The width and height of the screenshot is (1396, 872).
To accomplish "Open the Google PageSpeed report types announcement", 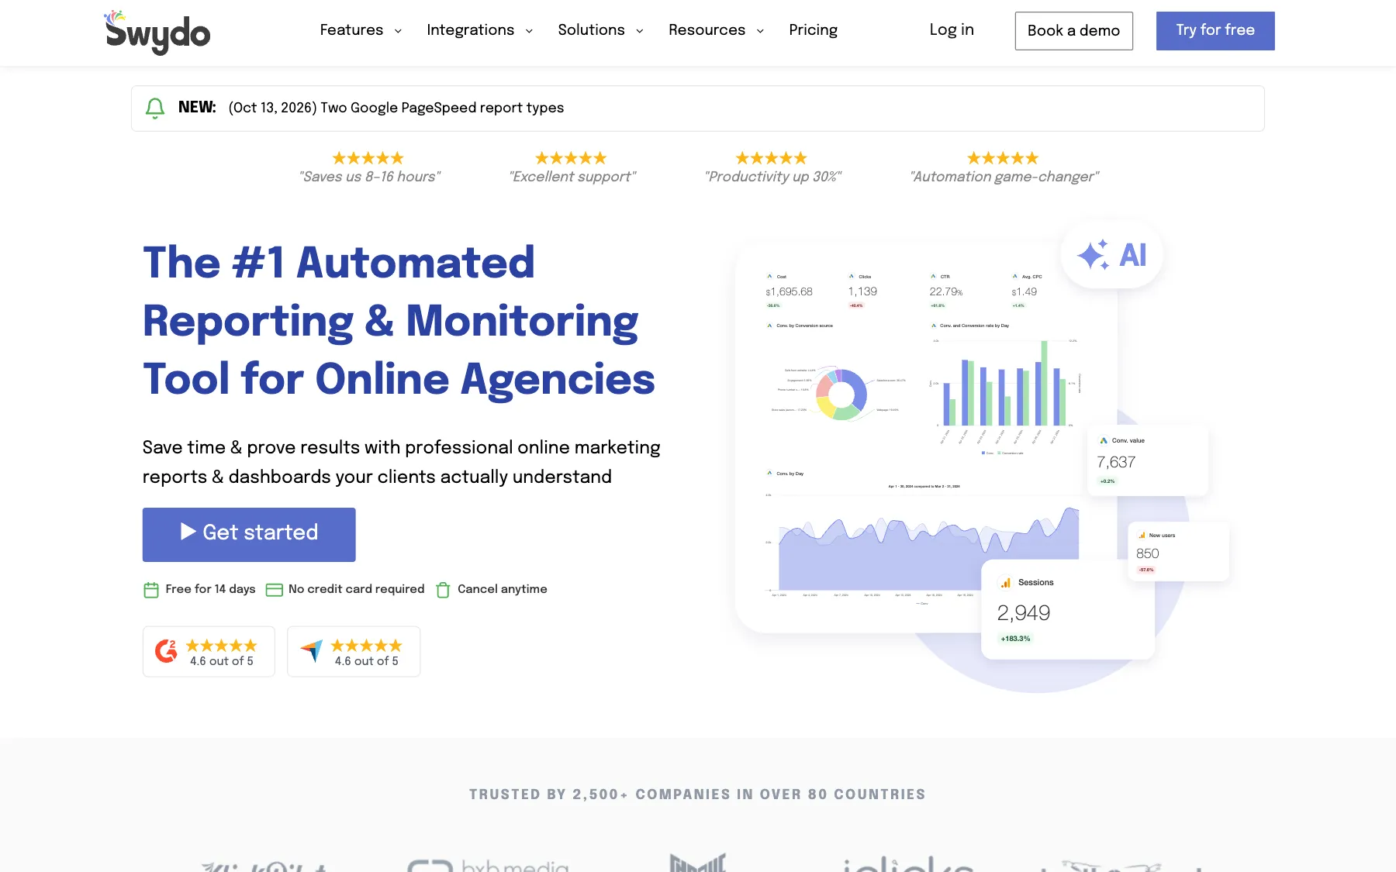I will [x=396, y=108].
